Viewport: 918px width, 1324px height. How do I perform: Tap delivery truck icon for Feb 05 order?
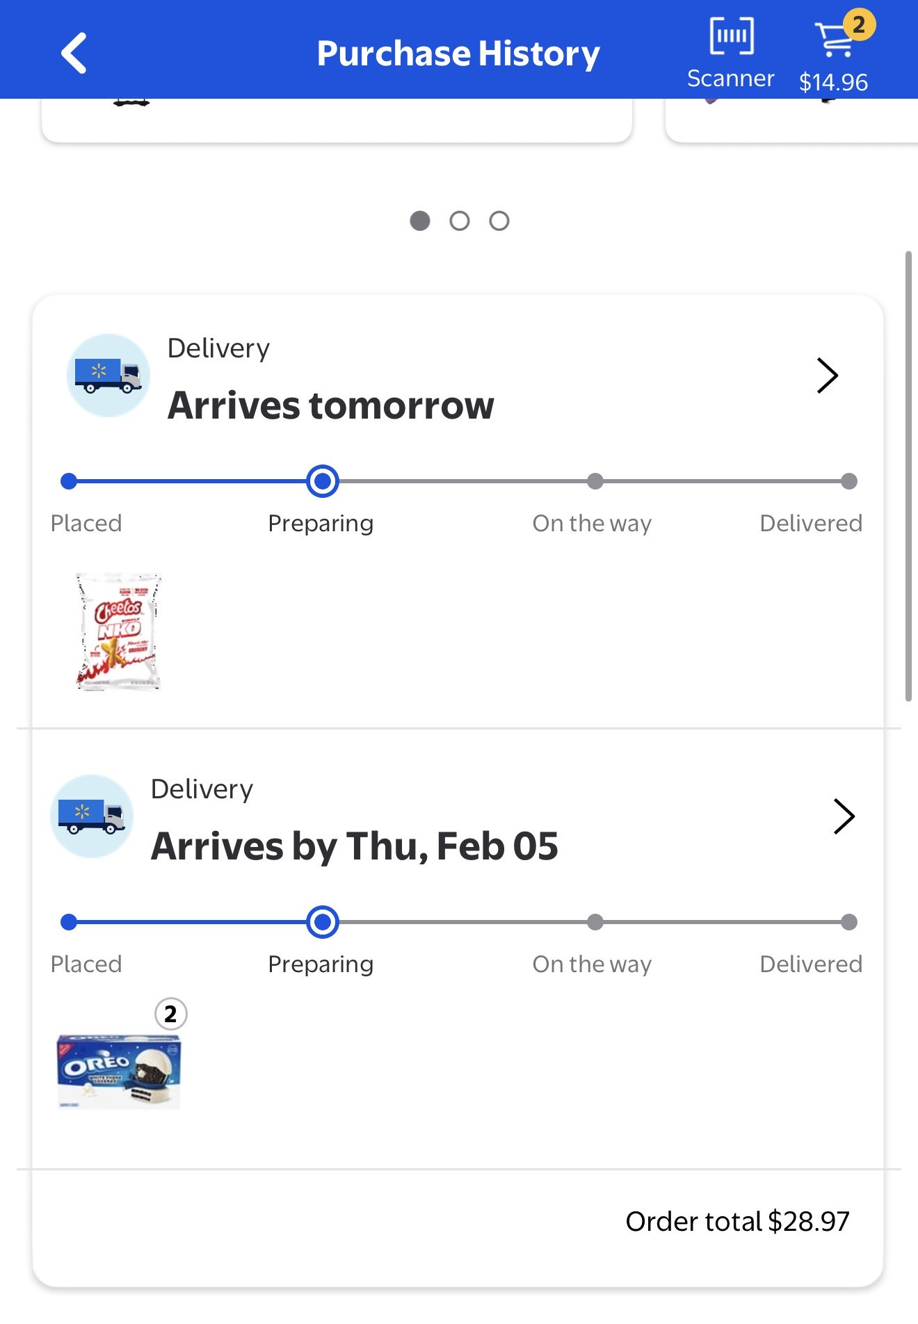[x=92, y=816]
